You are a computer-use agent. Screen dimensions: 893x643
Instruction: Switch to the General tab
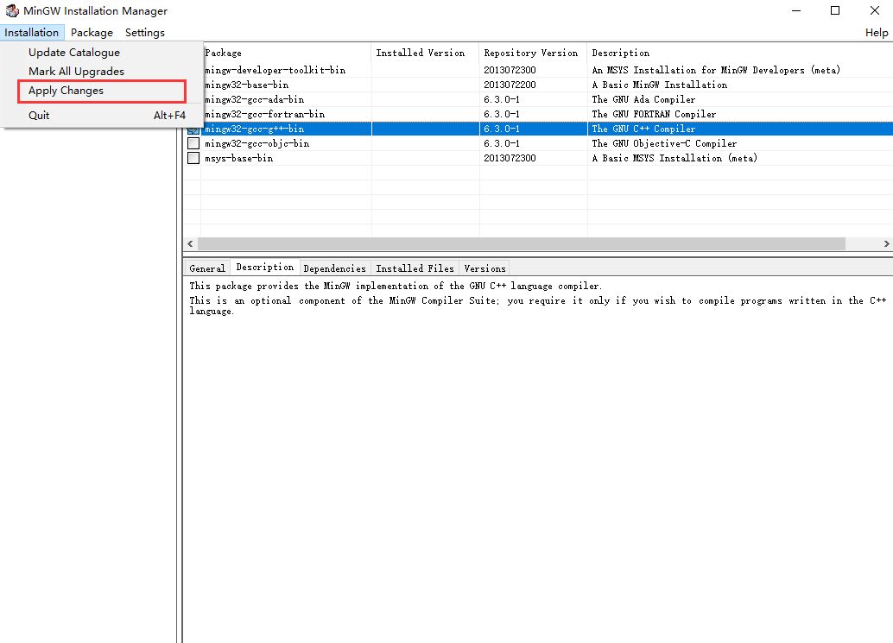point(206,268)
